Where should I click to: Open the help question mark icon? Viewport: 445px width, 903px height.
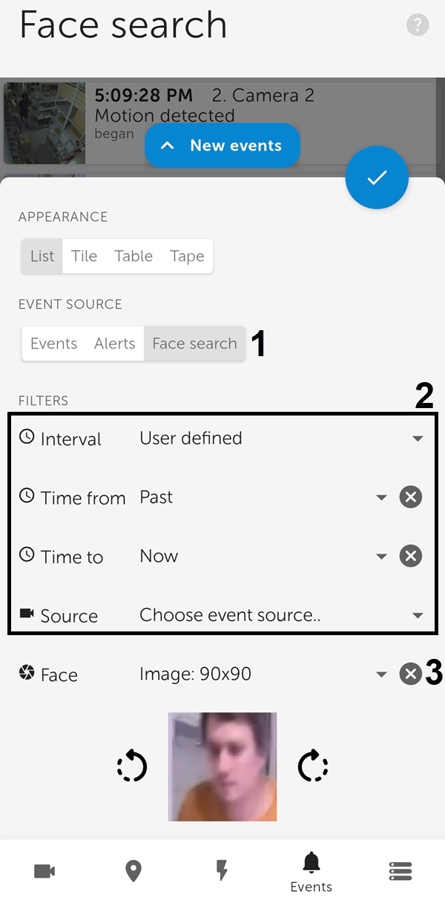click(418, 26)
